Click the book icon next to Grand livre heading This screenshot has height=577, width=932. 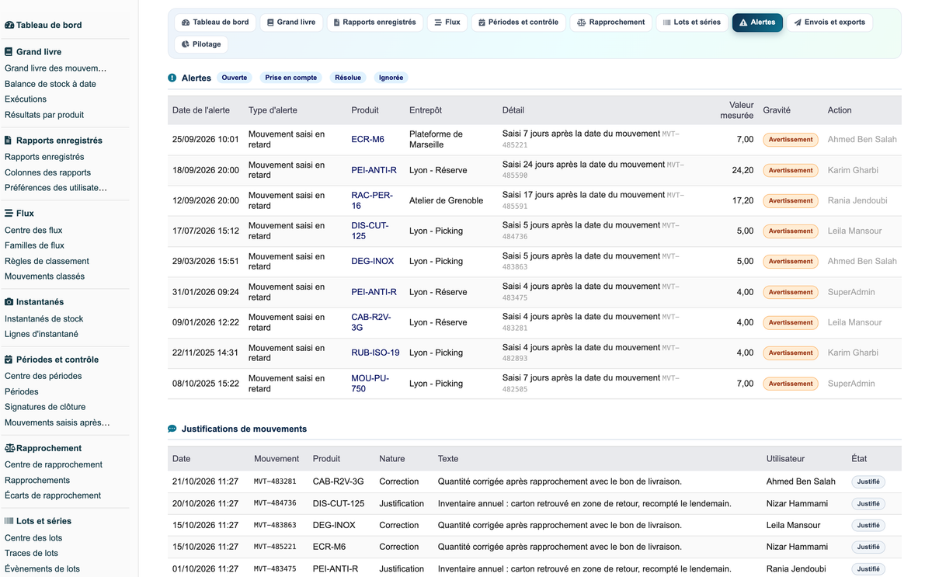click(9, 52)
